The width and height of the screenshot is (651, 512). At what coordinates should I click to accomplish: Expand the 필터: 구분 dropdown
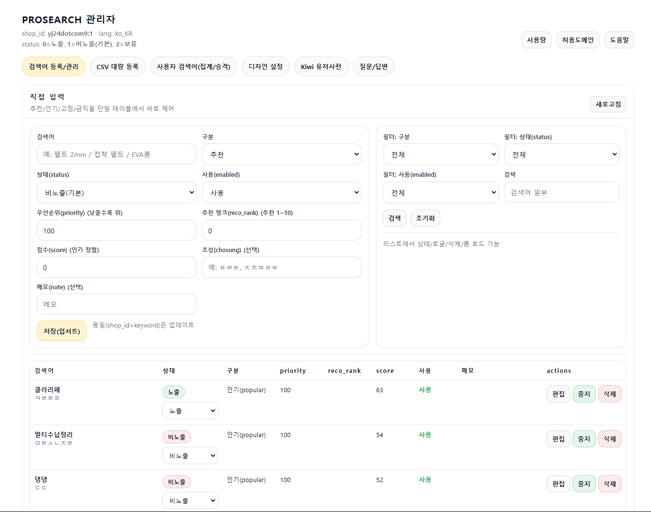coord(440,154)
